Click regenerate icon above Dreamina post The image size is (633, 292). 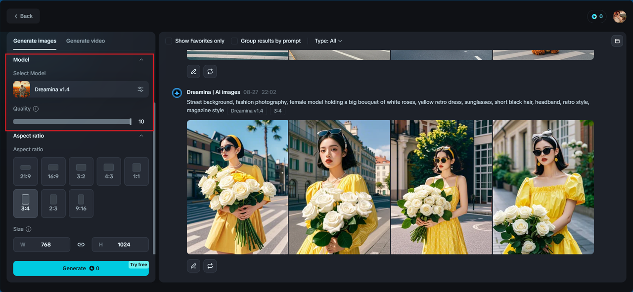click(x=210, y=72)
